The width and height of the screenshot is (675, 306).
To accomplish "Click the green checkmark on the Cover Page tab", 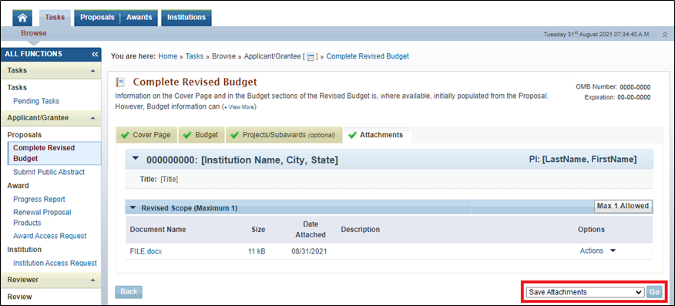I will (x=126, y=135).
